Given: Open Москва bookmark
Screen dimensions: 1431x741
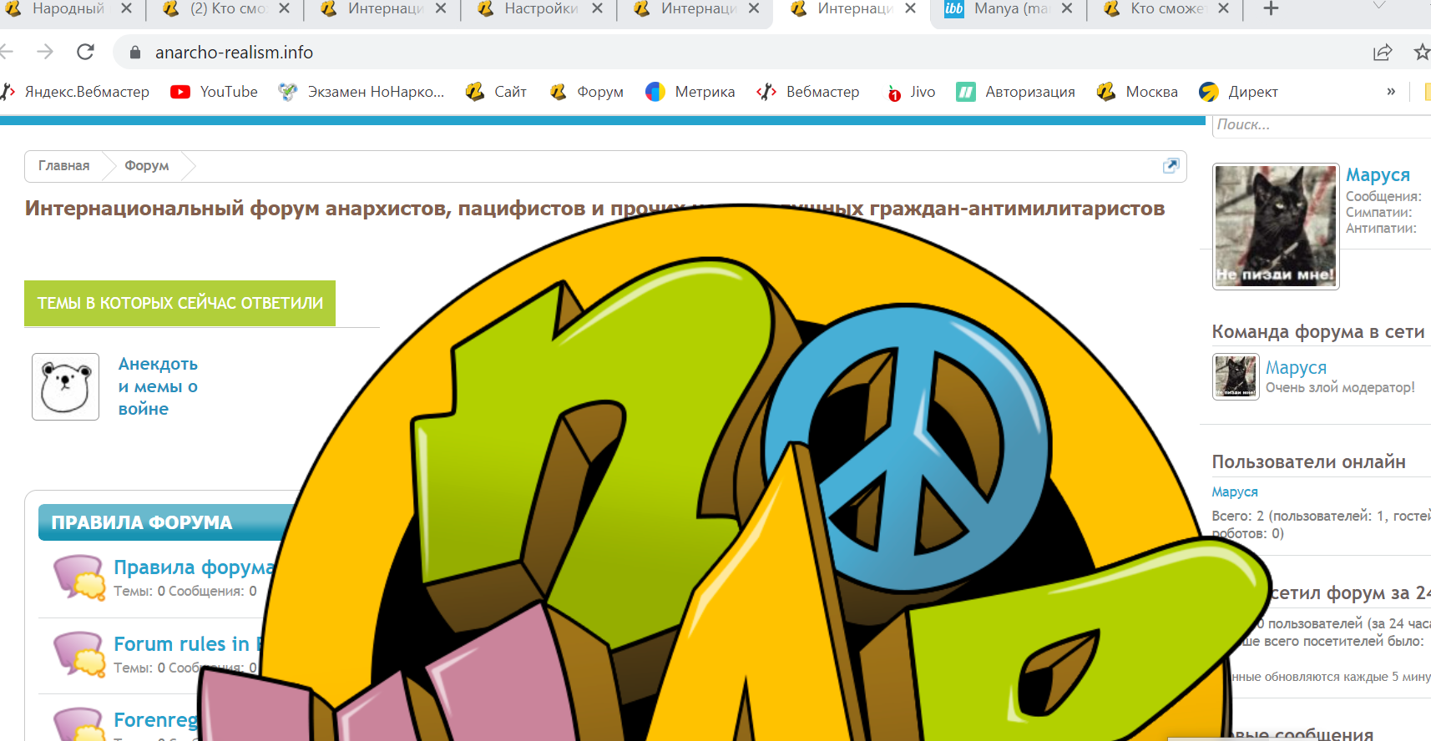Looking at the screenshot, I should pos(1138,92).
